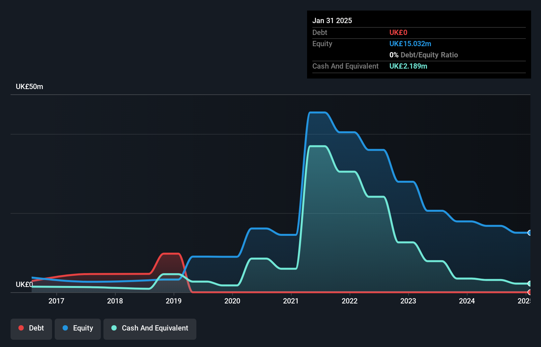Select the blue Equity endpoint marker
541x347 pixels.
tap(530, 233)
